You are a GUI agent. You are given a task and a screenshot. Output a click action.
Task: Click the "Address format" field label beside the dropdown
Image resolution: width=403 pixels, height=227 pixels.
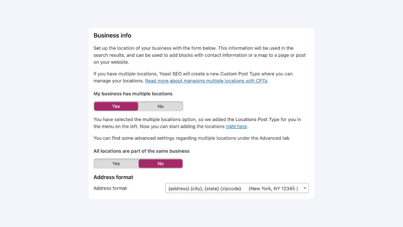click(110, 188)
